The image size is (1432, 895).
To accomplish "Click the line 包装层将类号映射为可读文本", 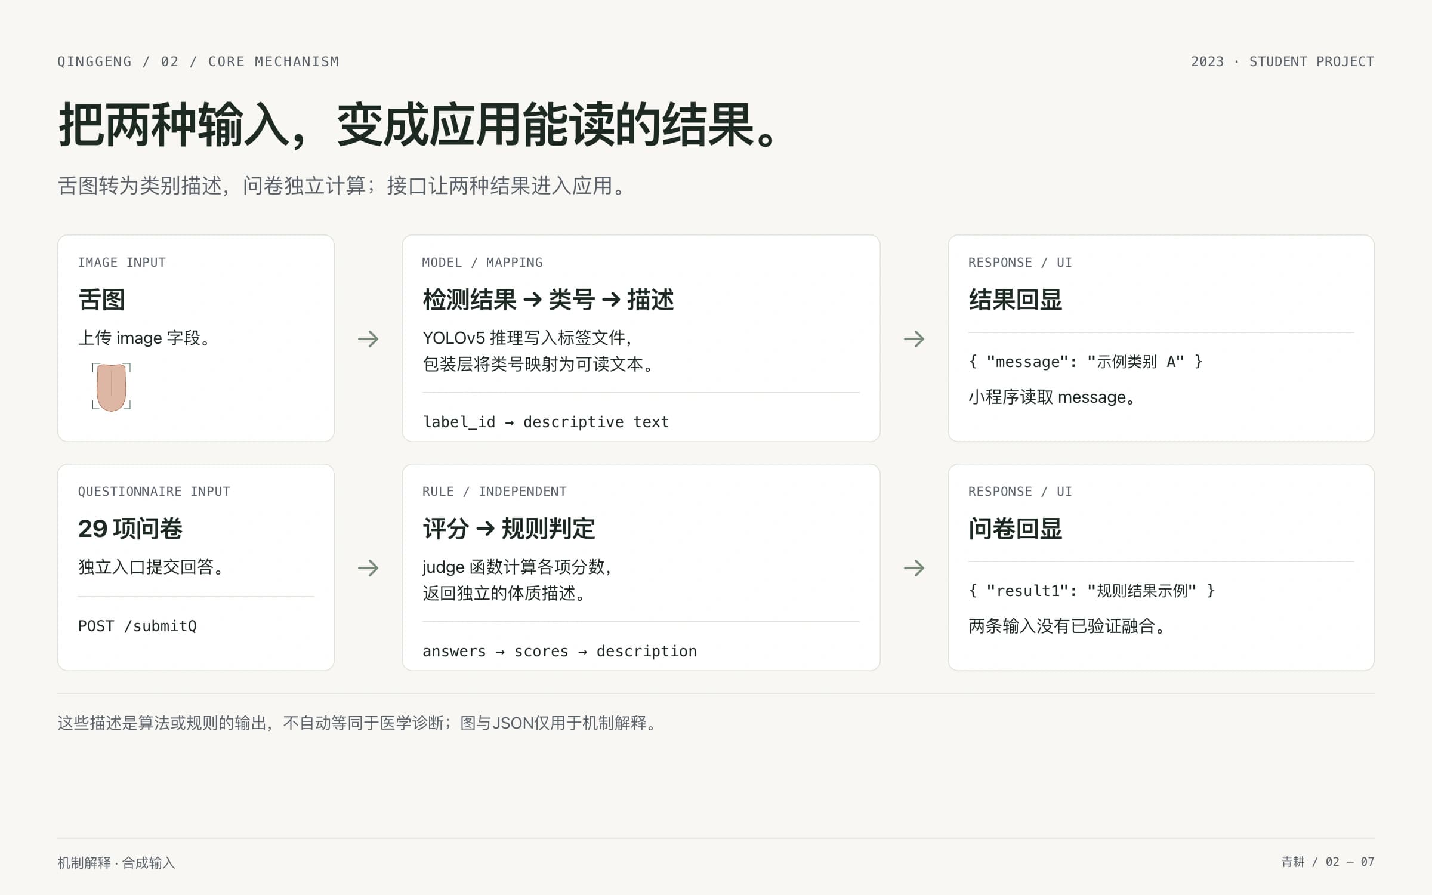I will pos(539,364).
